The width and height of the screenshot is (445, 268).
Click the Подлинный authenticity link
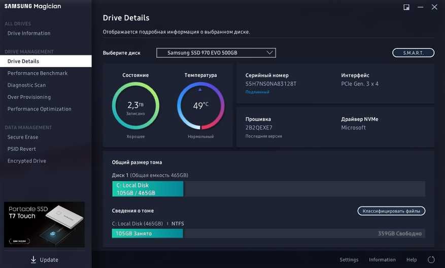257,92
